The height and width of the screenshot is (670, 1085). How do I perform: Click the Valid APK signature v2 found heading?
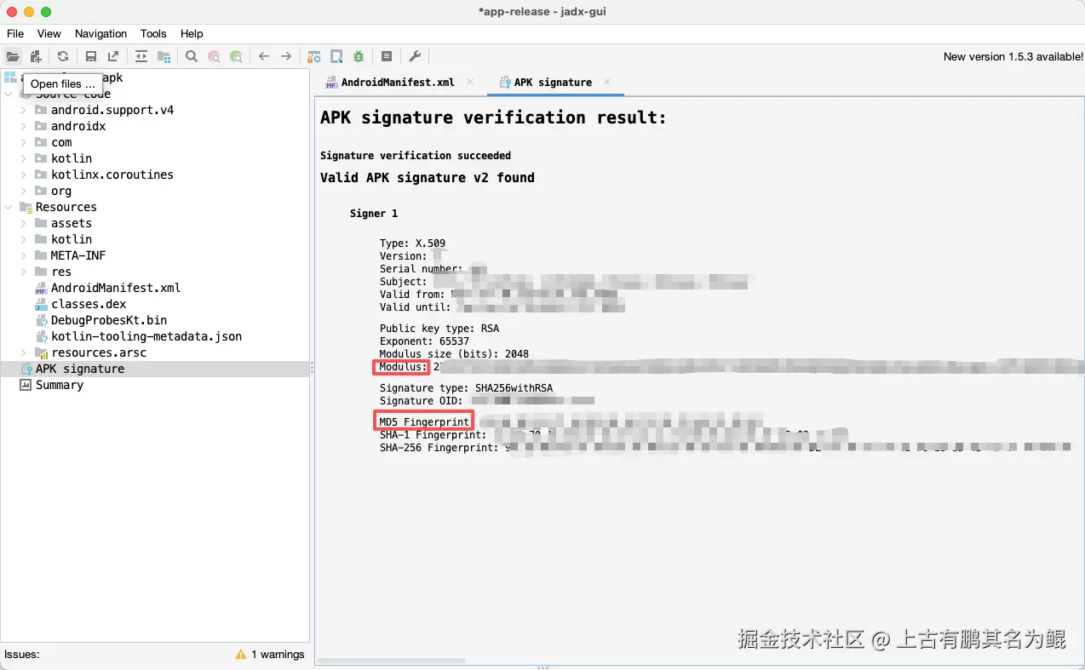[x=428, y=178]
